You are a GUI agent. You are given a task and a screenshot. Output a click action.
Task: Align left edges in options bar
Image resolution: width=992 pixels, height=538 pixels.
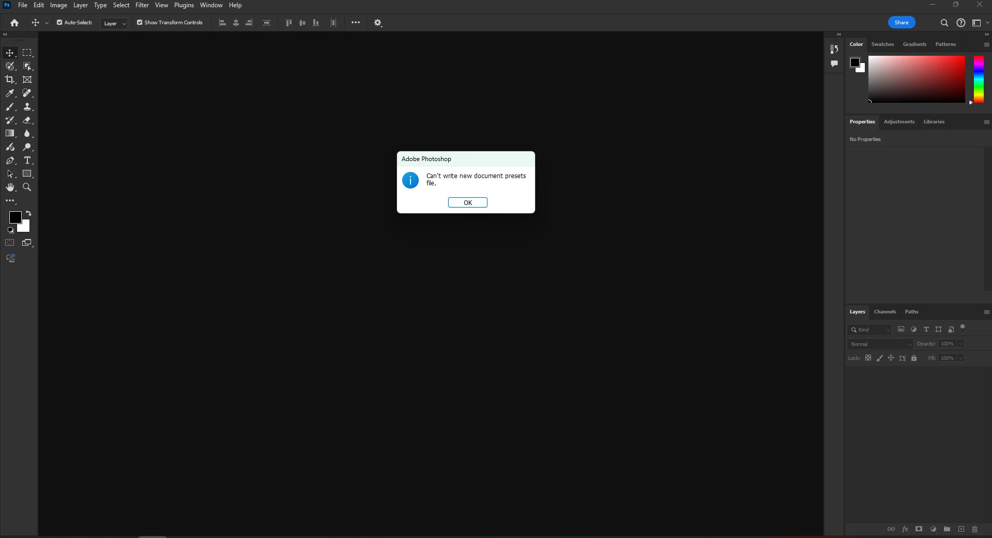click(223, 23)
